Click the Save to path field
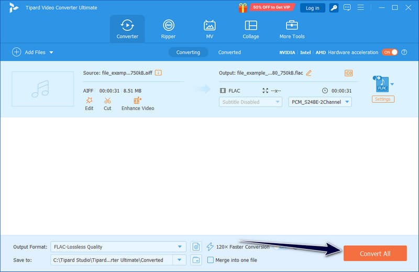 point(112,260)
